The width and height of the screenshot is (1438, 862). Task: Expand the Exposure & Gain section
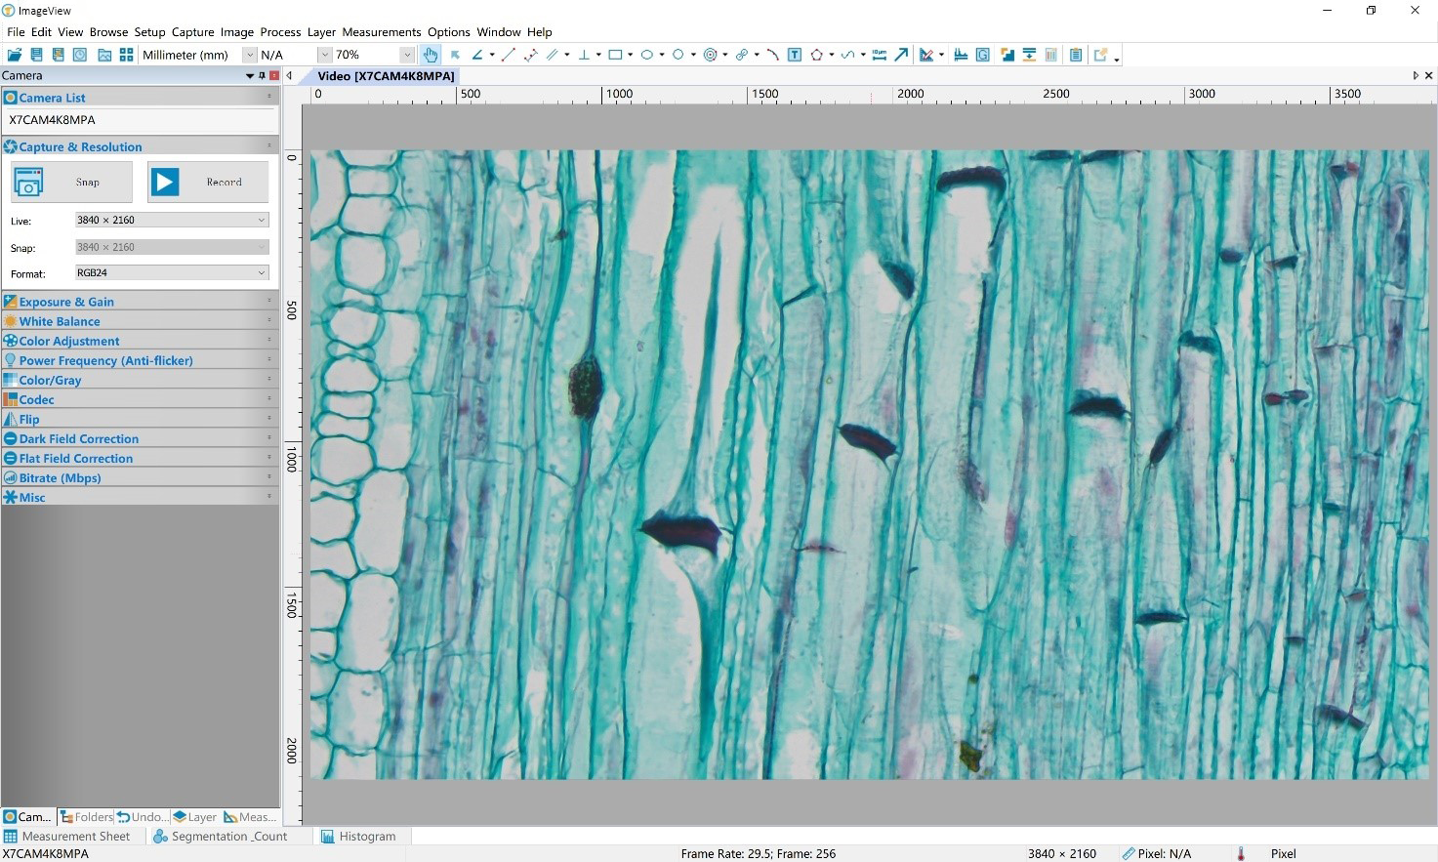66,302
